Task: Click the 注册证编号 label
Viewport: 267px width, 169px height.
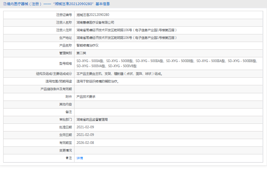Action: point(64,15)
